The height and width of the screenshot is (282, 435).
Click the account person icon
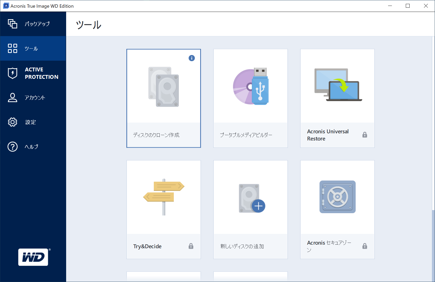click(12, 97)
